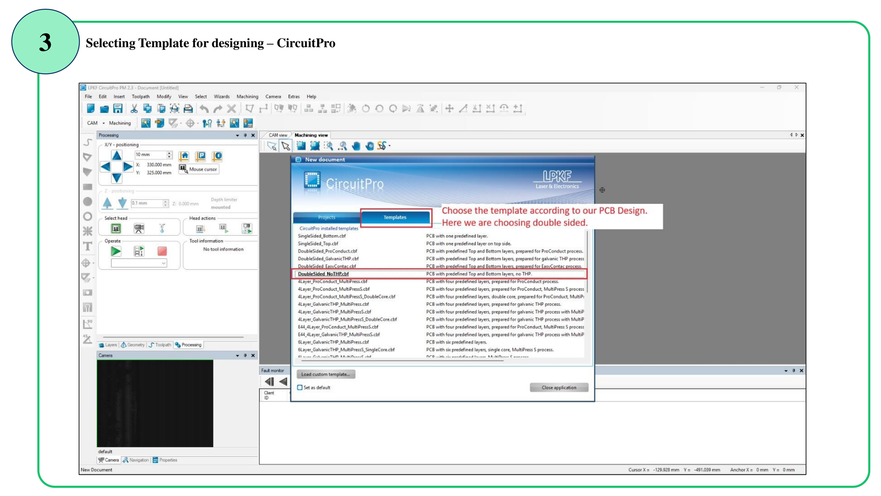The image size is (881, 496).
Task: Click the Cut scissors icon
Action: click(x=134, y=108)
